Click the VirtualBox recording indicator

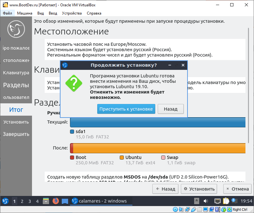tap(211, 210)
